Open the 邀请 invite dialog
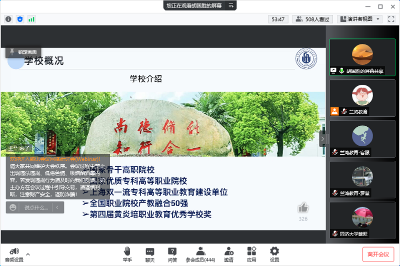This screenshot has width=400, height=266. click(228, 251)
